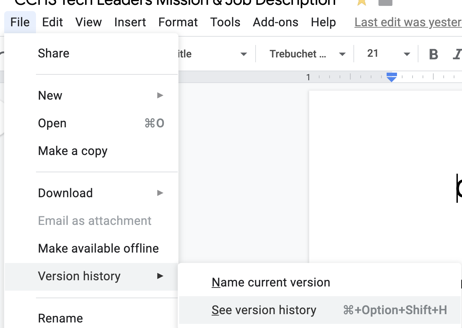Choose Open from the File menu

[x=52, y=124]
